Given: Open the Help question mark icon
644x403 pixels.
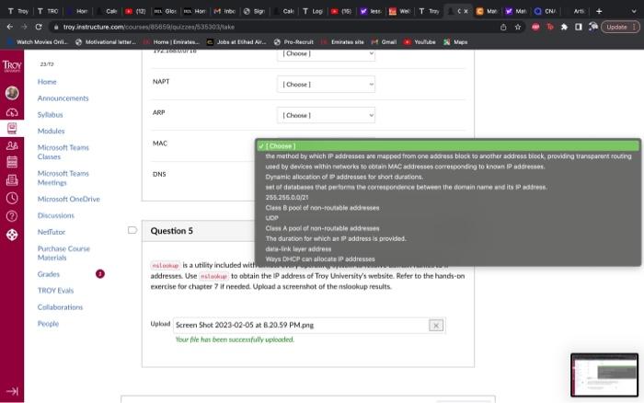Looking at the screenshot, I should pyautogui.click(x=12, y=216).
